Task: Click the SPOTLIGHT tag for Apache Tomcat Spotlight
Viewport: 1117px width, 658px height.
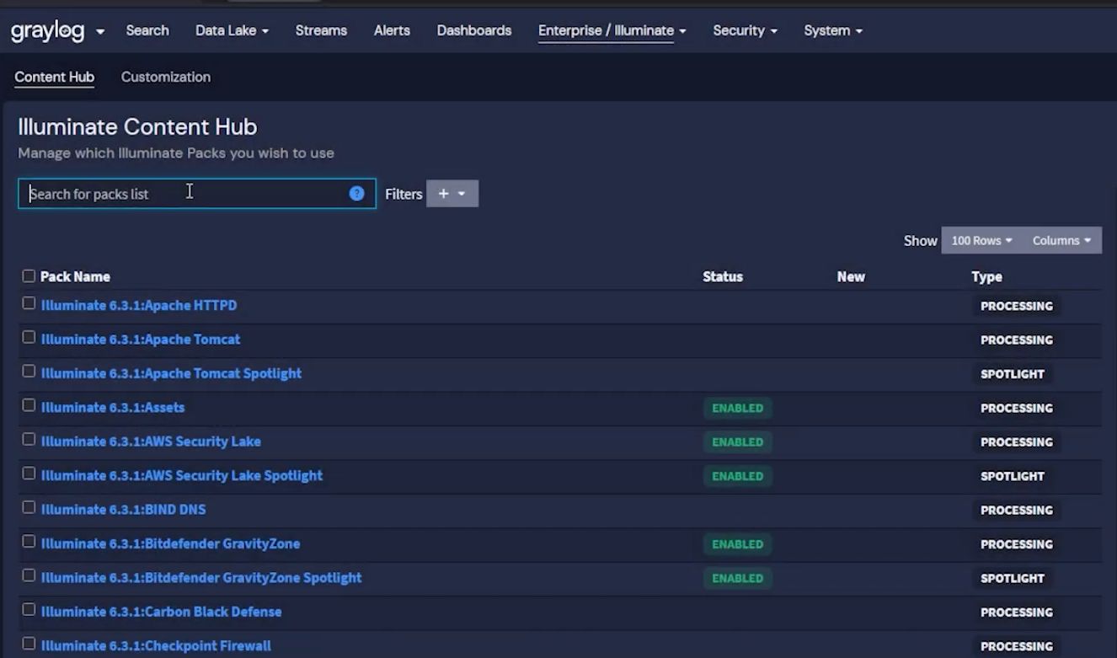Action: click(x=1013, y=374)
